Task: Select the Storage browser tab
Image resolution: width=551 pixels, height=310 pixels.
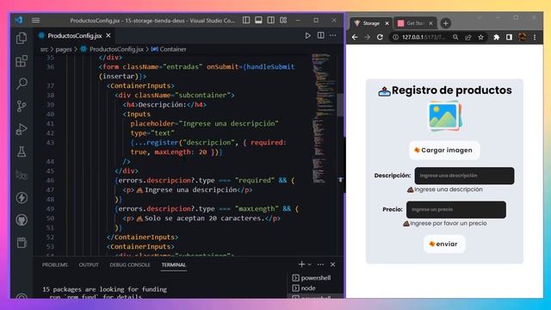Action: pos(371,23)
